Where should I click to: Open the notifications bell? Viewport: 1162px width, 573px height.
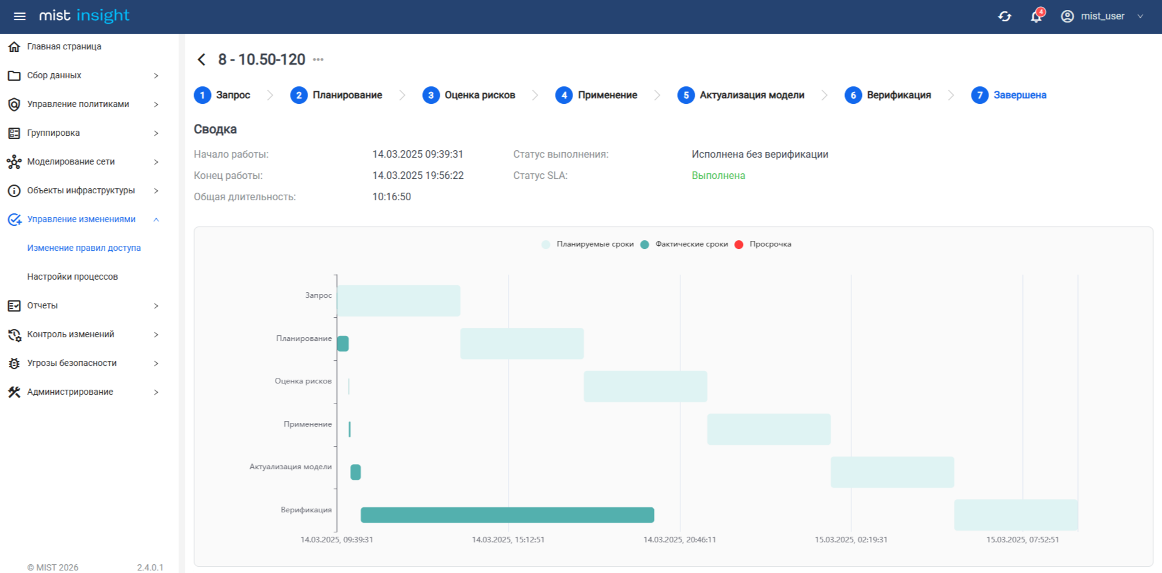tap(1037, 16)
